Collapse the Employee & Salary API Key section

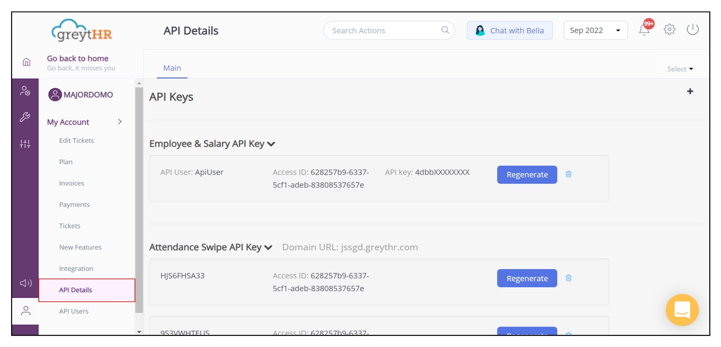271,144
